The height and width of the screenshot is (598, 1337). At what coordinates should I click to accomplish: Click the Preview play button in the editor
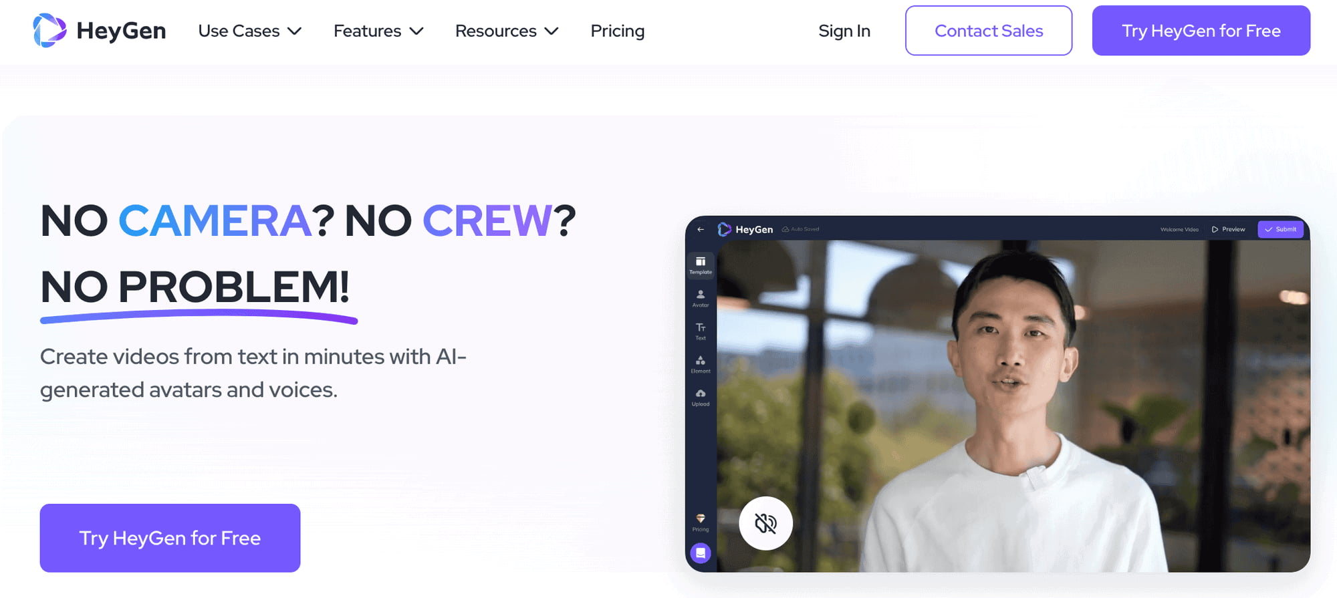[x=1229, y=229]
